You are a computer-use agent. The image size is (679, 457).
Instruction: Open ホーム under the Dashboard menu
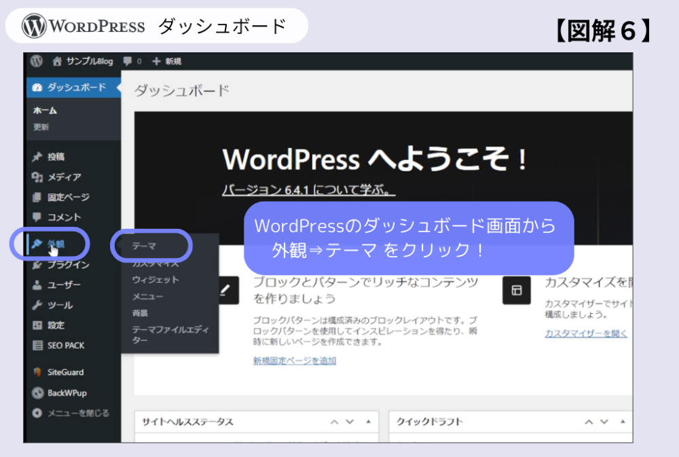(x=45, y=111)
